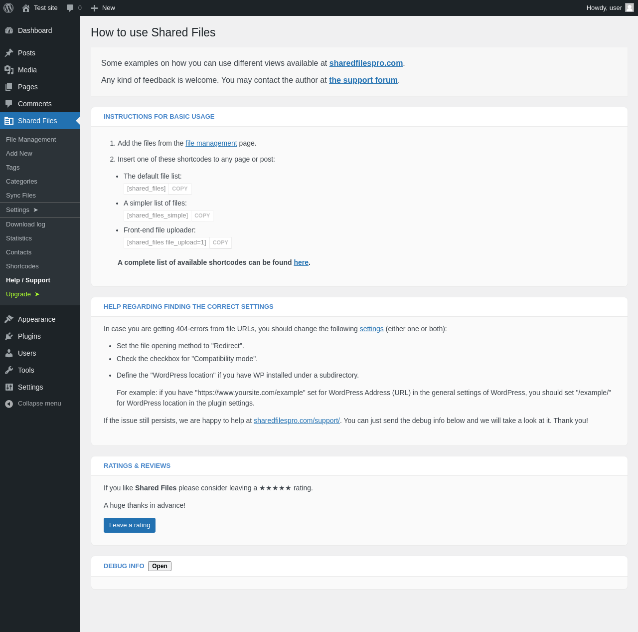The width and height of the screenshot is (638, 632).
Task: Open the New content menu
Action: tap(103, 8)
